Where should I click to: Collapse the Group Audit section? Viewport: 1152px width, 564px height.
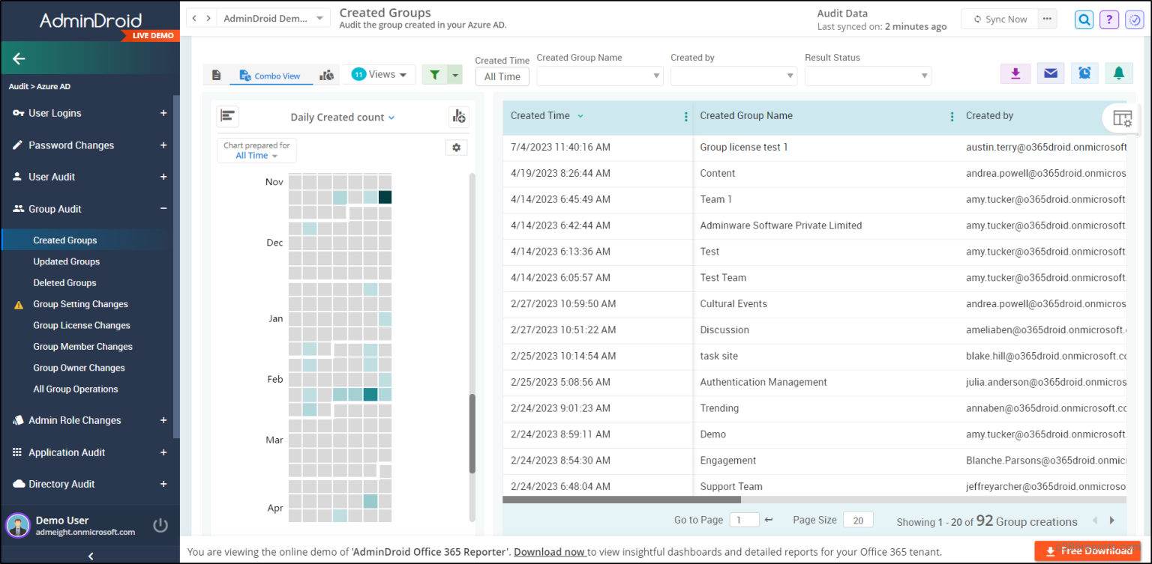click(x=163, y=209)
